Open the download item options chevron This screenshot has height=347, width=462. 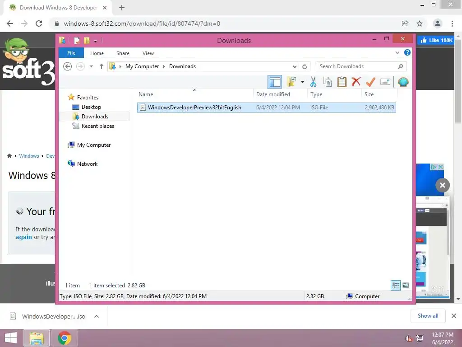point(97,316)
